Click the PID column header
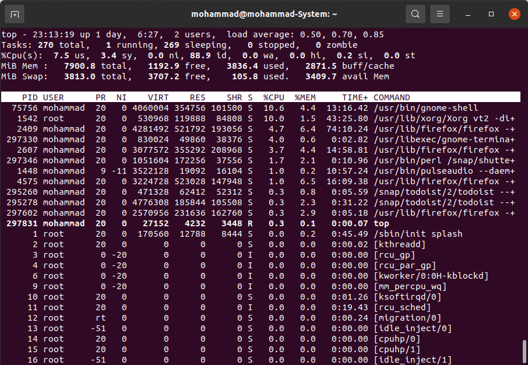 pyautogui.click(x=29, y=97)
